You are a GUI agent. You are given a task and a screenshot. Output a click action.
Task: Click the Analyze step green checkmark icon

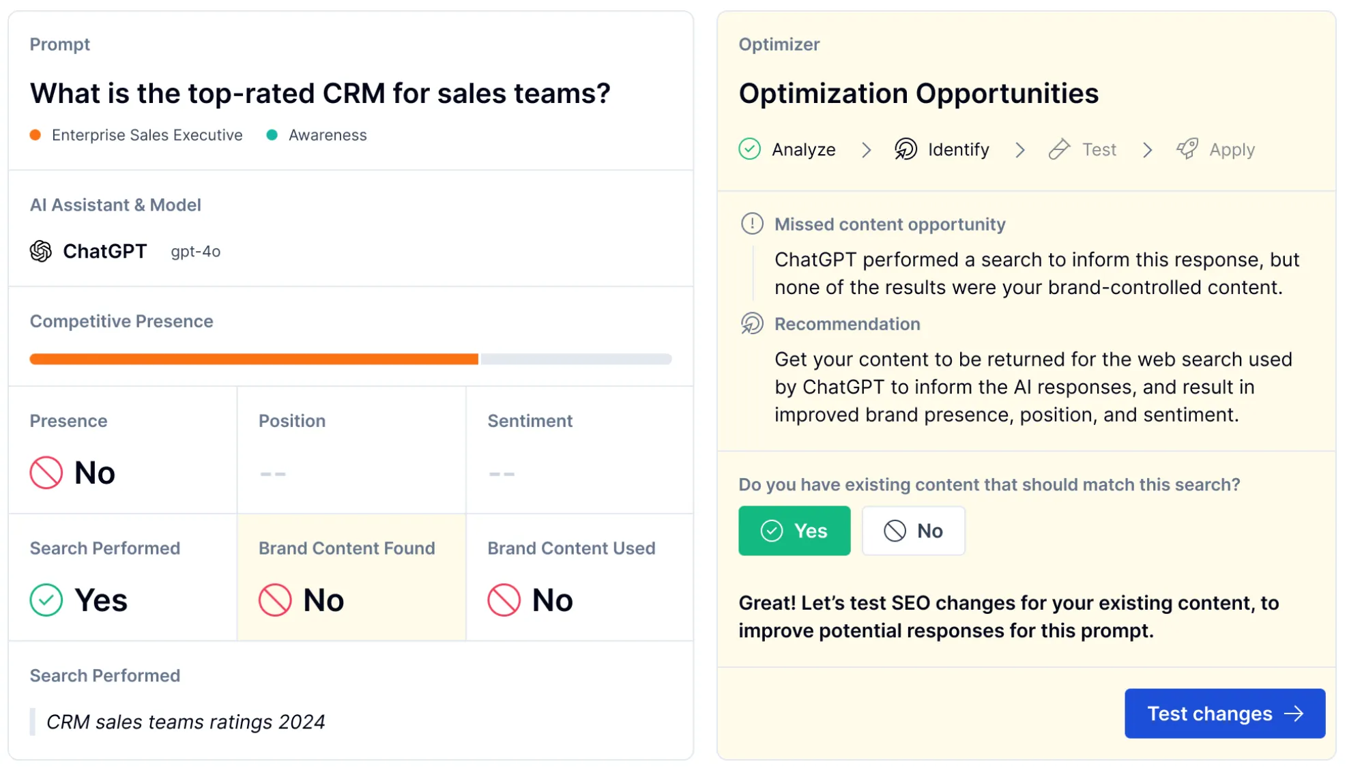[x=749, y=149]
